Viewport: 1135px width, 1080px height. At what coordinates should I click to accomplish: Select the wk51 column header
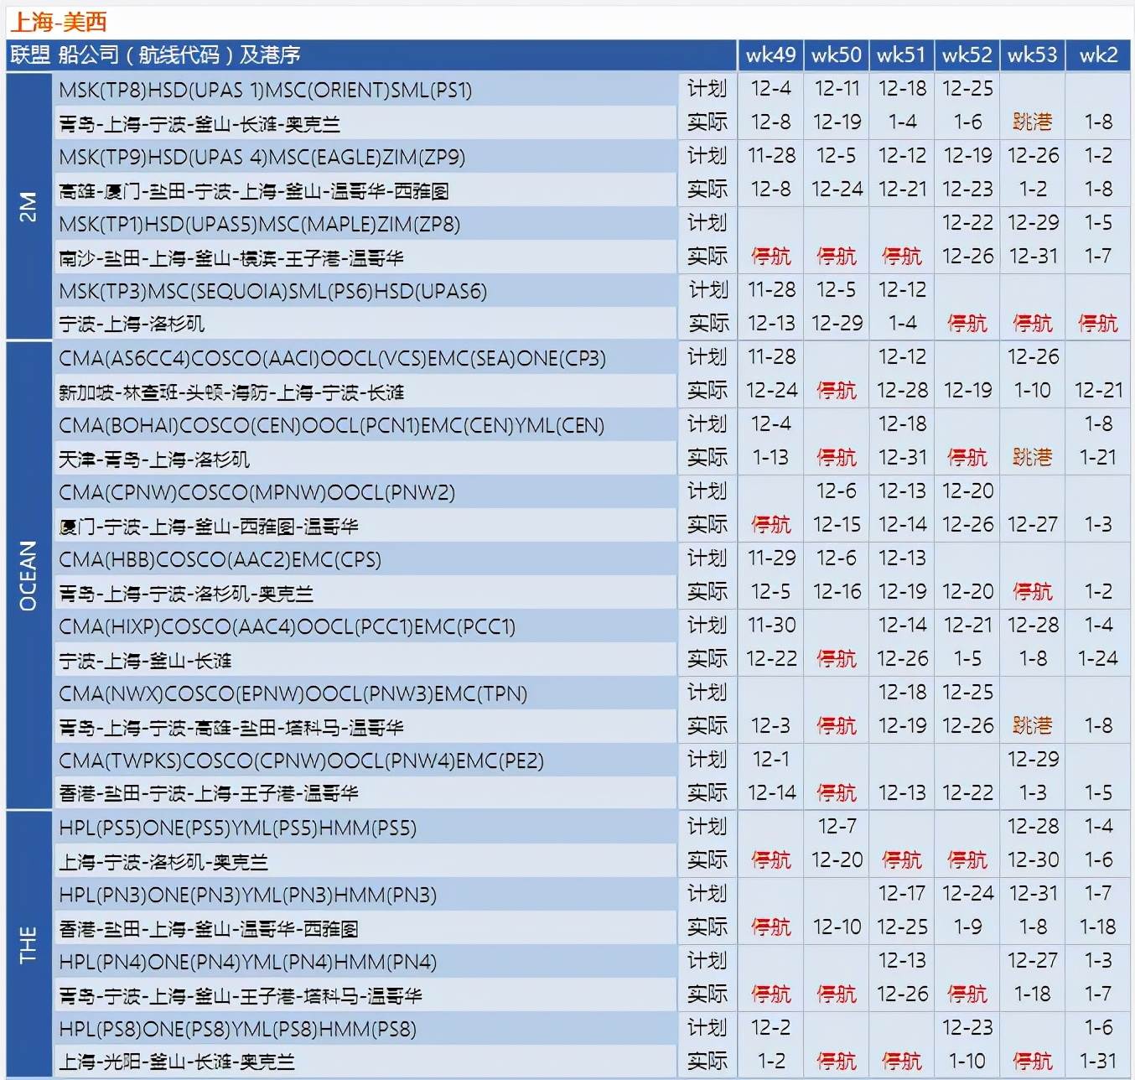pos(901,55)
